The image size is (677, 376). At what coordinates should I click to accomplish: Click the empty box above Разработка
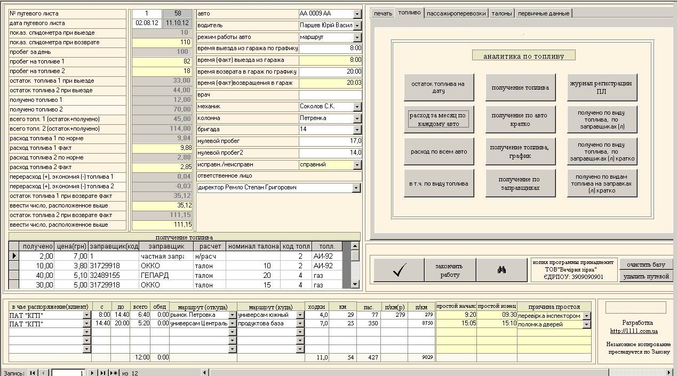[x=635, y=307]
